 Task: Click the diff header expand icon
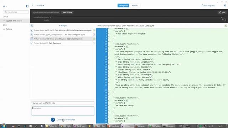226,26
